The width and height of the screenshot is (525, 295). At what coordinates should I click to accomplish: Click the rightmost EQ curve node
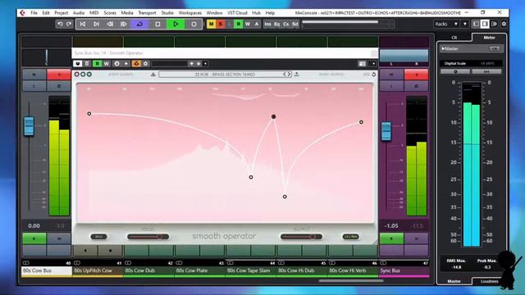point(361,122)
